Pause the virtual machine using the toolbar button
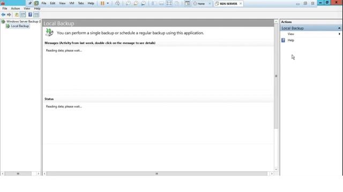This screenshot has height=192, width=343. (x=102, y=3)
